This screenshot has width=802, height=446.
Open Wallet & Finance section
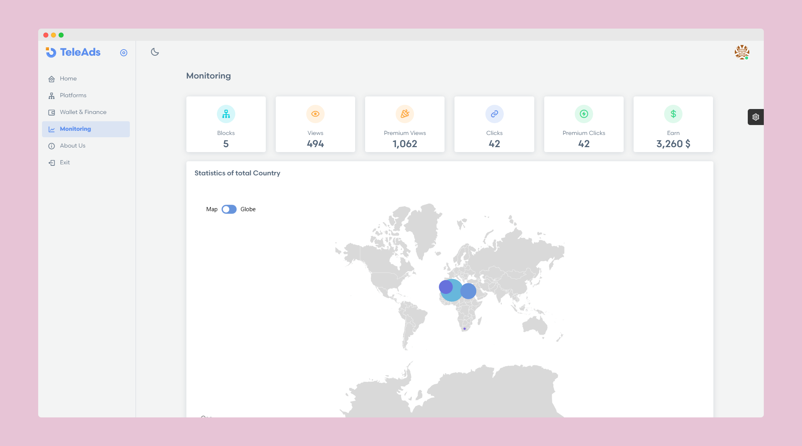tap(83, 112)
